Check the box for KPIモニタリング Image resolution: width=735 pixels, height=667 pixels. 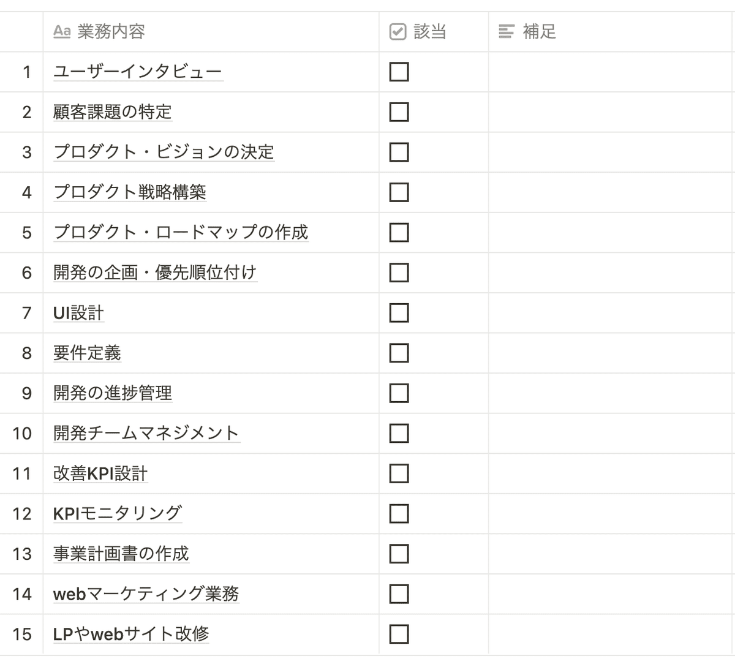coord(399,513)
